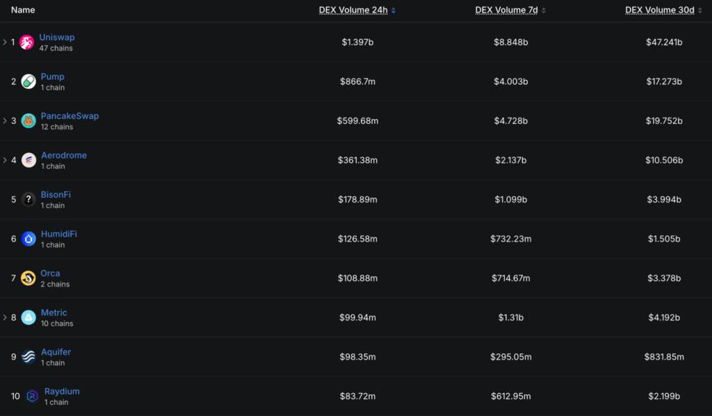Click the Aquifer wave logo icon
The image size is (712, 416).
(28, 357)
